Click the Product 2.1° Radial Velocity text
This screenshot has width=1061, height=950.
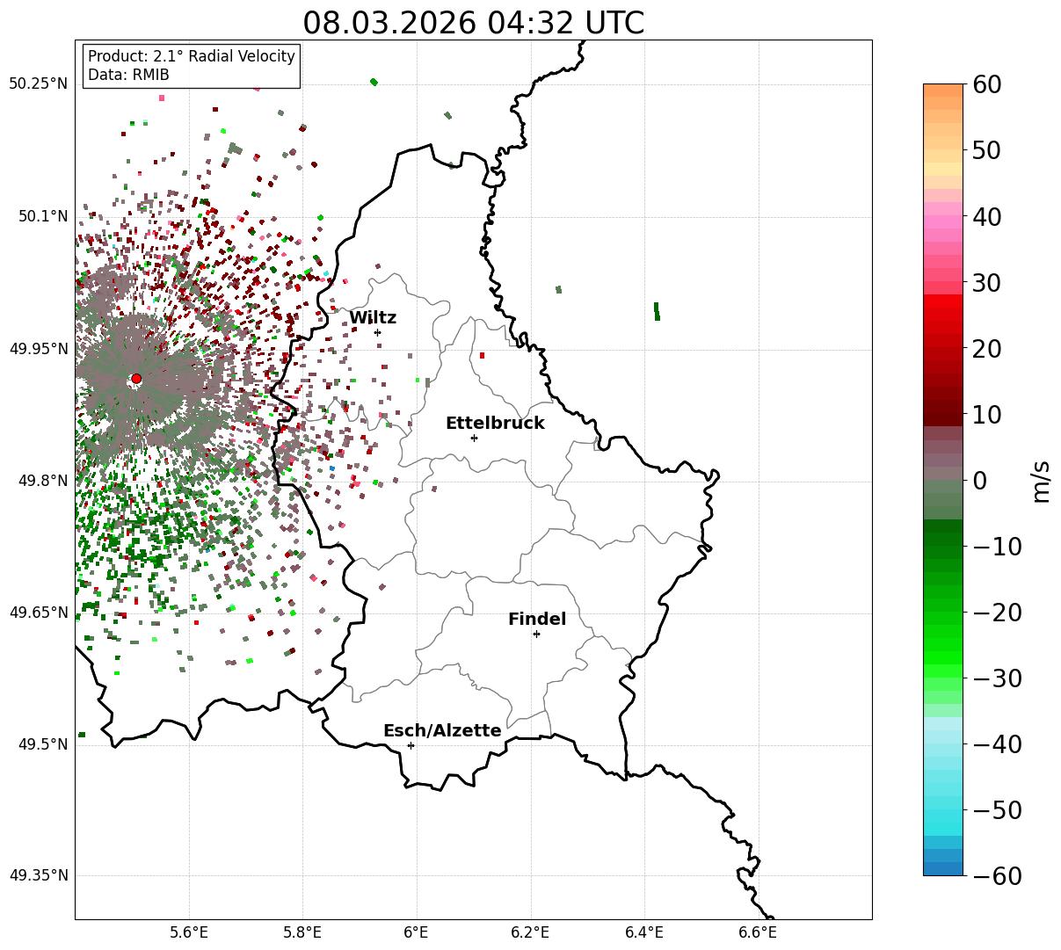pyautogui.click(x=192, y=56)
